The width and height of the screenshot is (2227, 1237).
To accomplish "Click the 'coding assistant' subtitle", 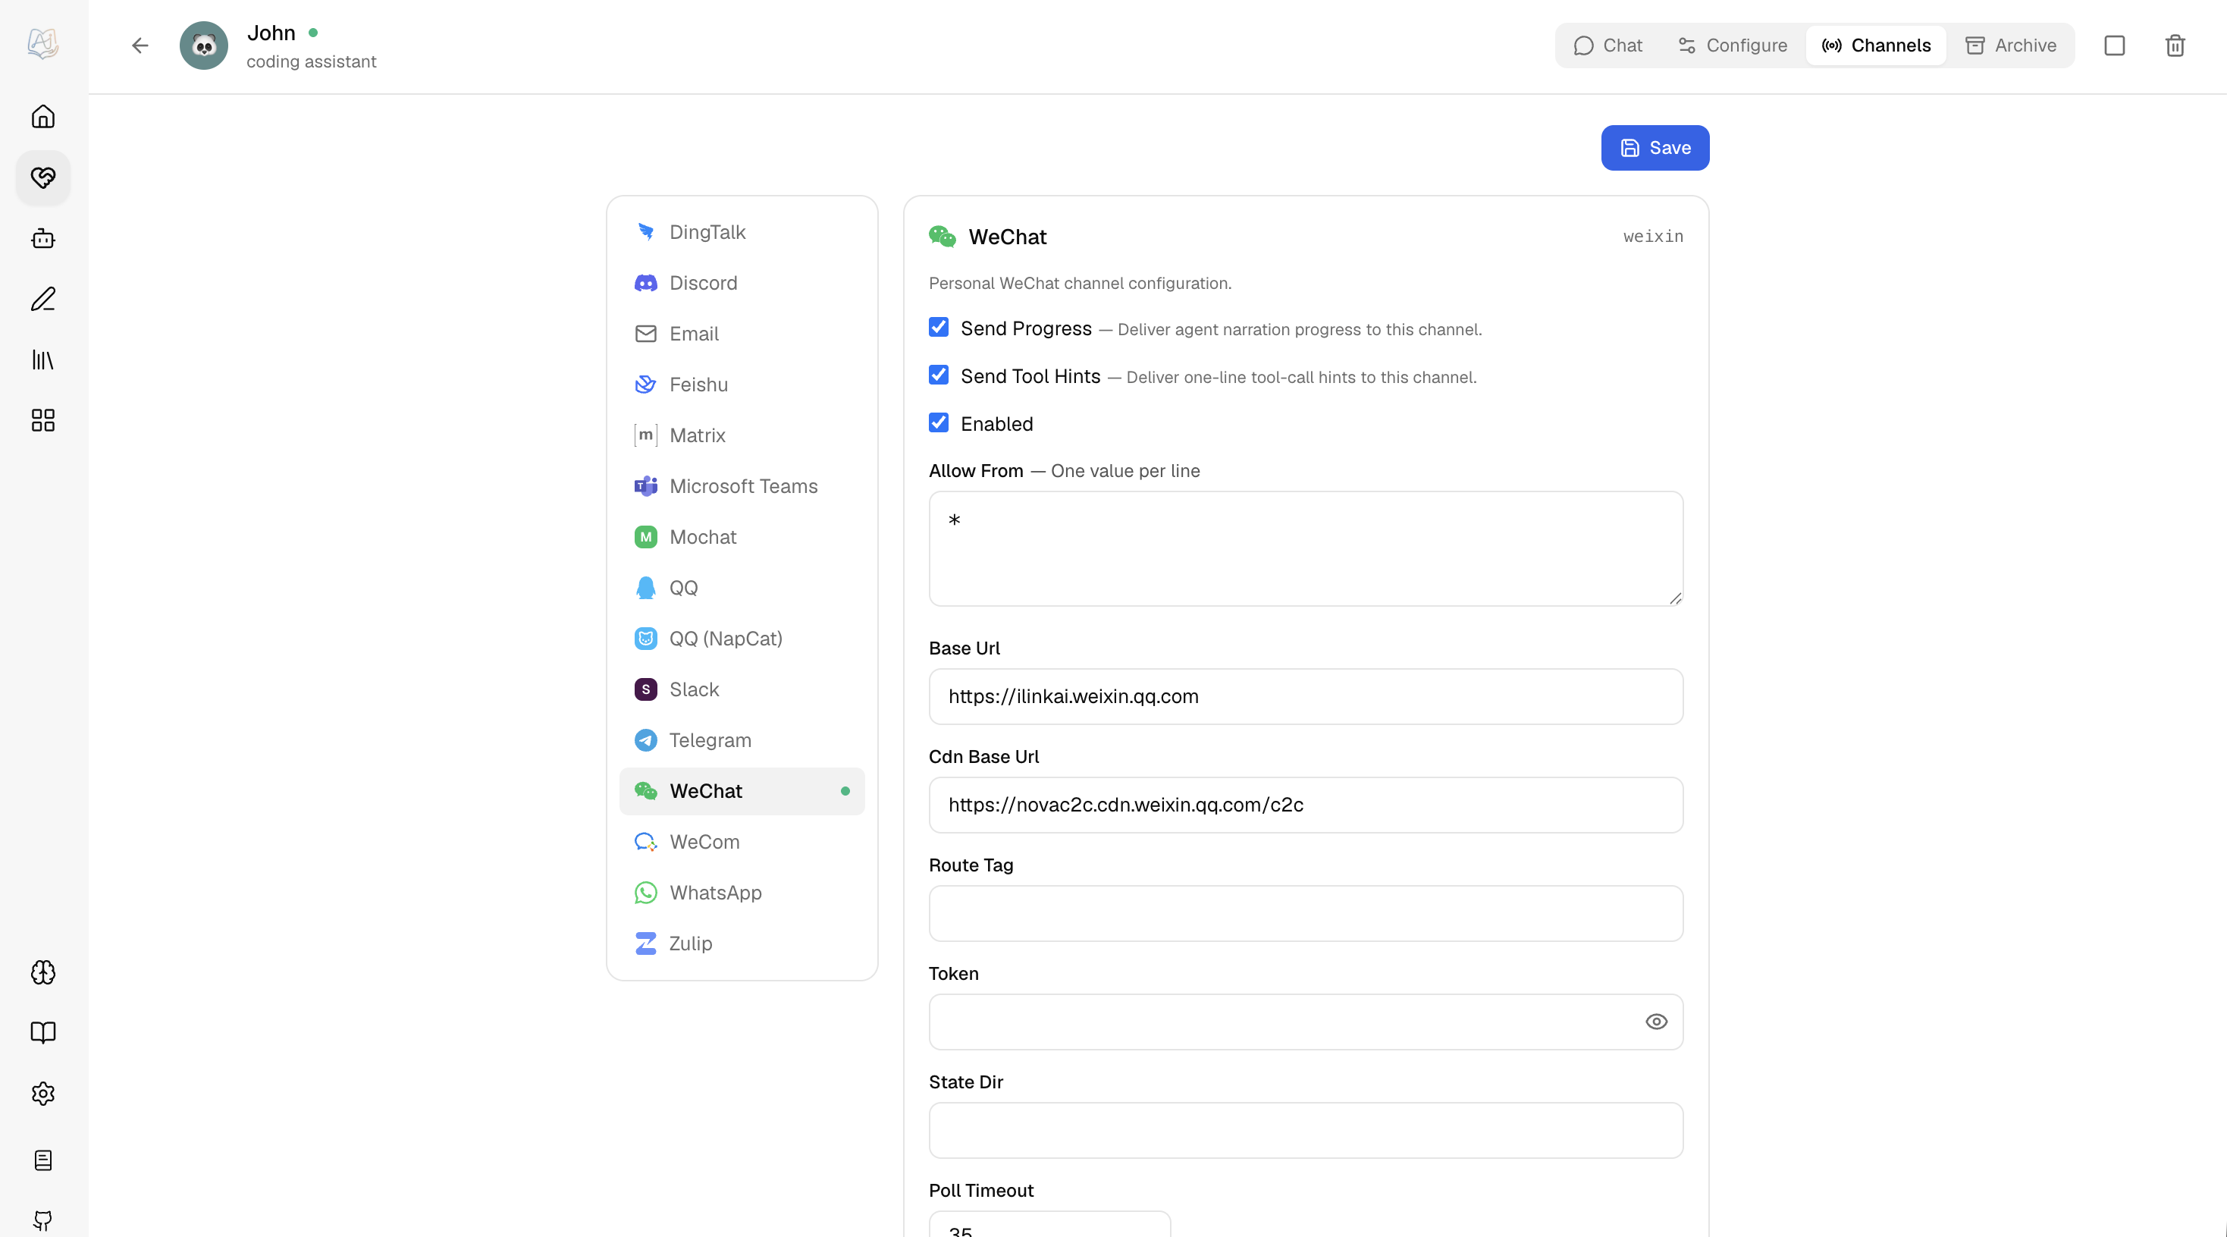I will (x=311, y=61).
